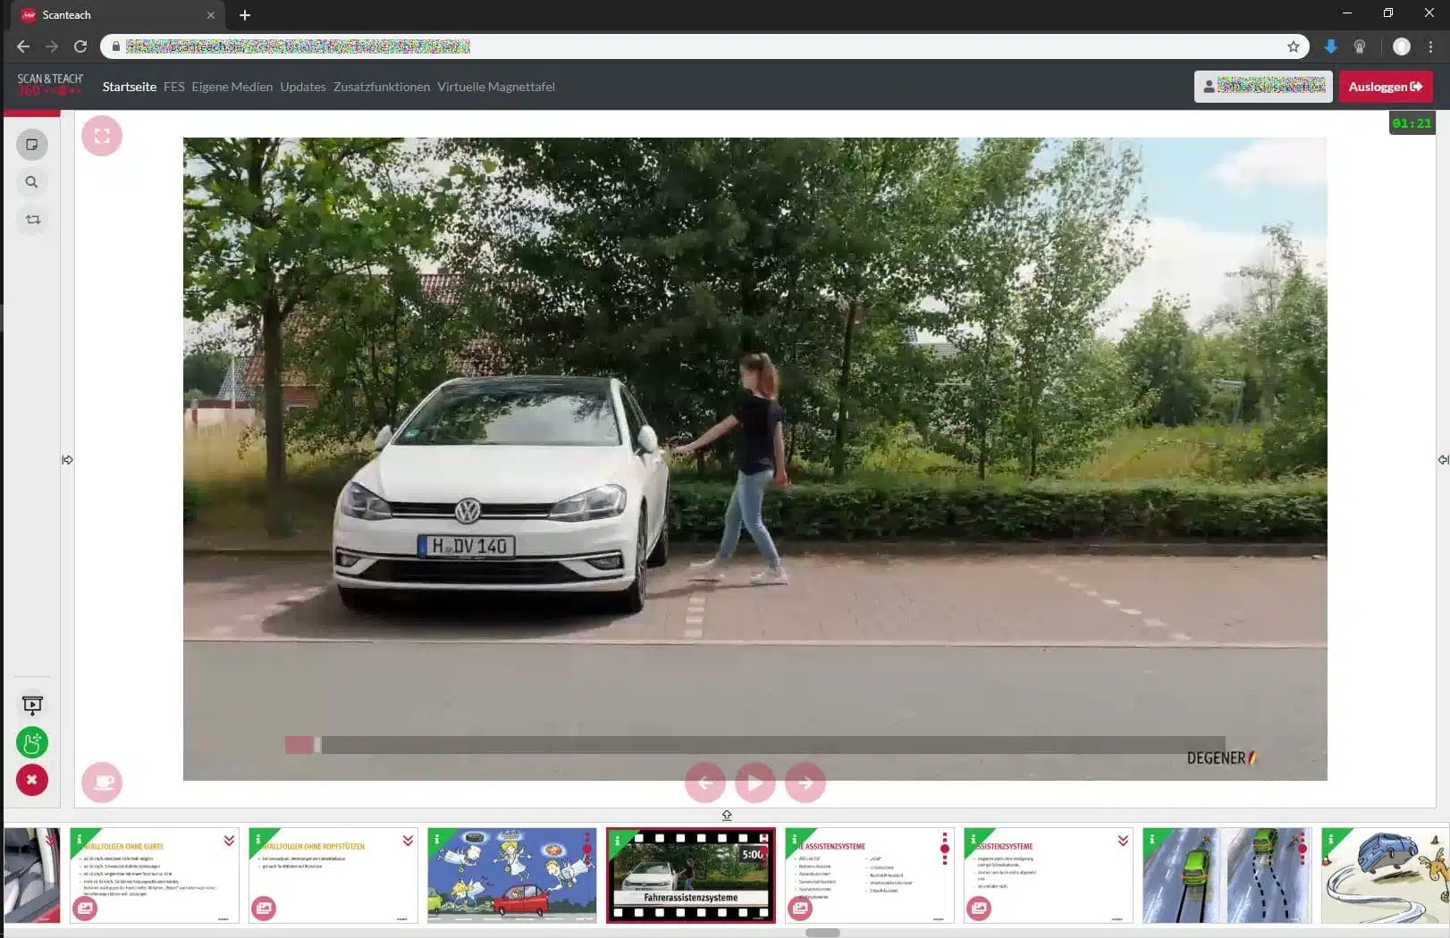Image resolution: width=1450 pixels, height=938 pixels.
Task: Expand the right side panel arrow
Action: (x=1442, y=460)
